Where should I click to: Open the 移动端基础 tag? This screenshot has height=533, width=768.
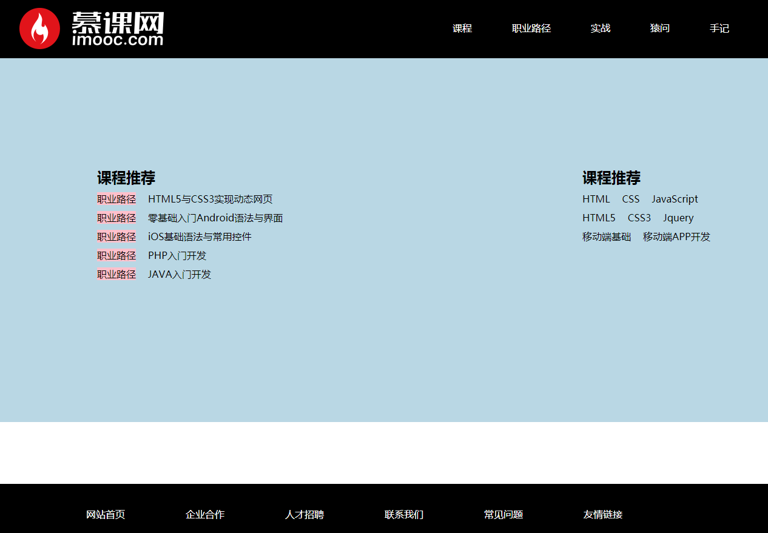607,236
